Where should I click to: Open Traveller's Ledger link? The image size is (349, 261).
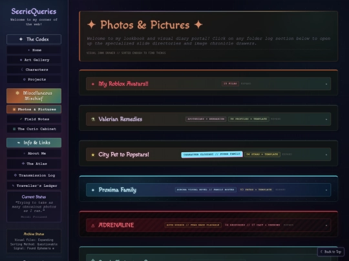34,186
